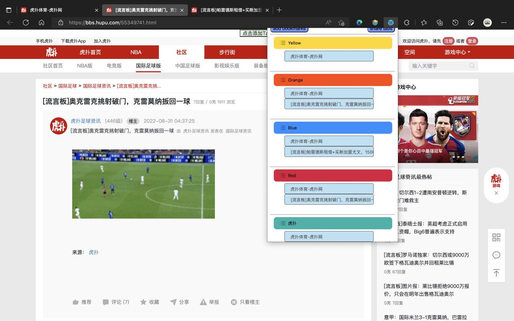The image size is (514, 321).
Task: Click the 收藏 star icon
Action: [x=143, y=302]
